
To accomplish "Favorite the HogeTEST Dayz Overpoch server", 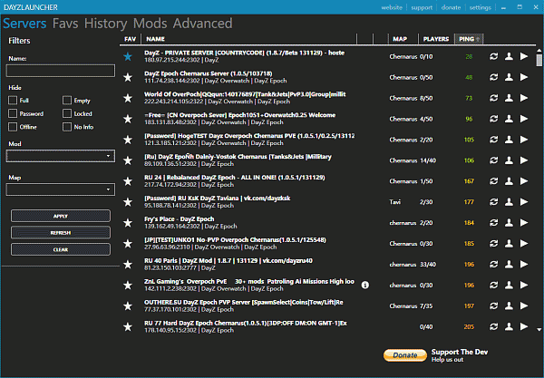I will pos(128,140).
